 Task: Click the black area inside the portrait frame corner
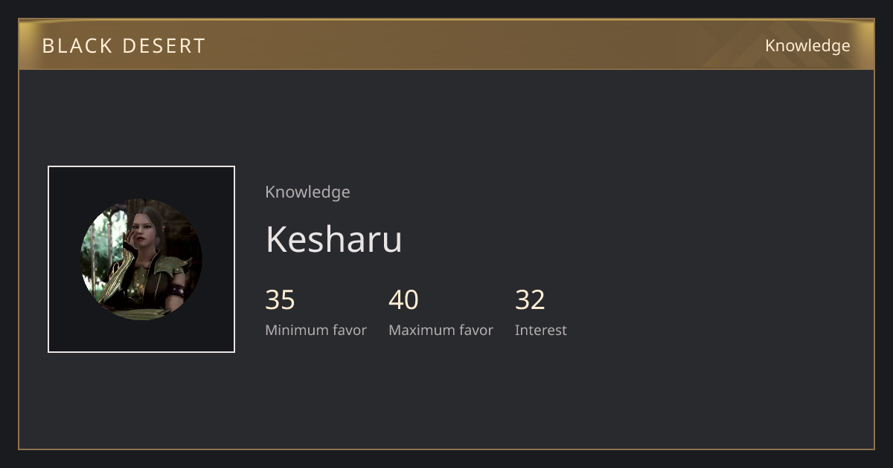(x=63, y=182)
